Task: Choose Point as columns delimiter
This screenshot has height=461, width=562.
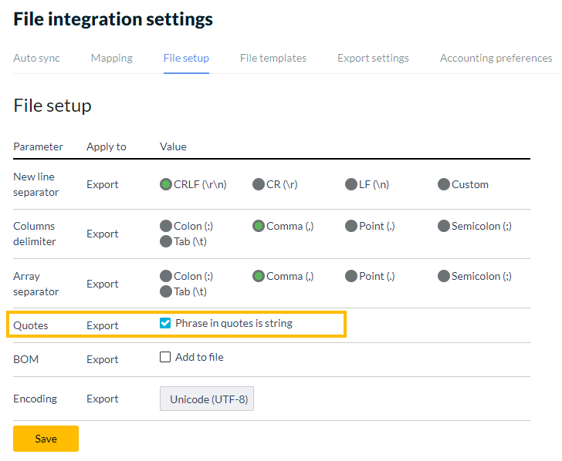Action: pos(351,226)
